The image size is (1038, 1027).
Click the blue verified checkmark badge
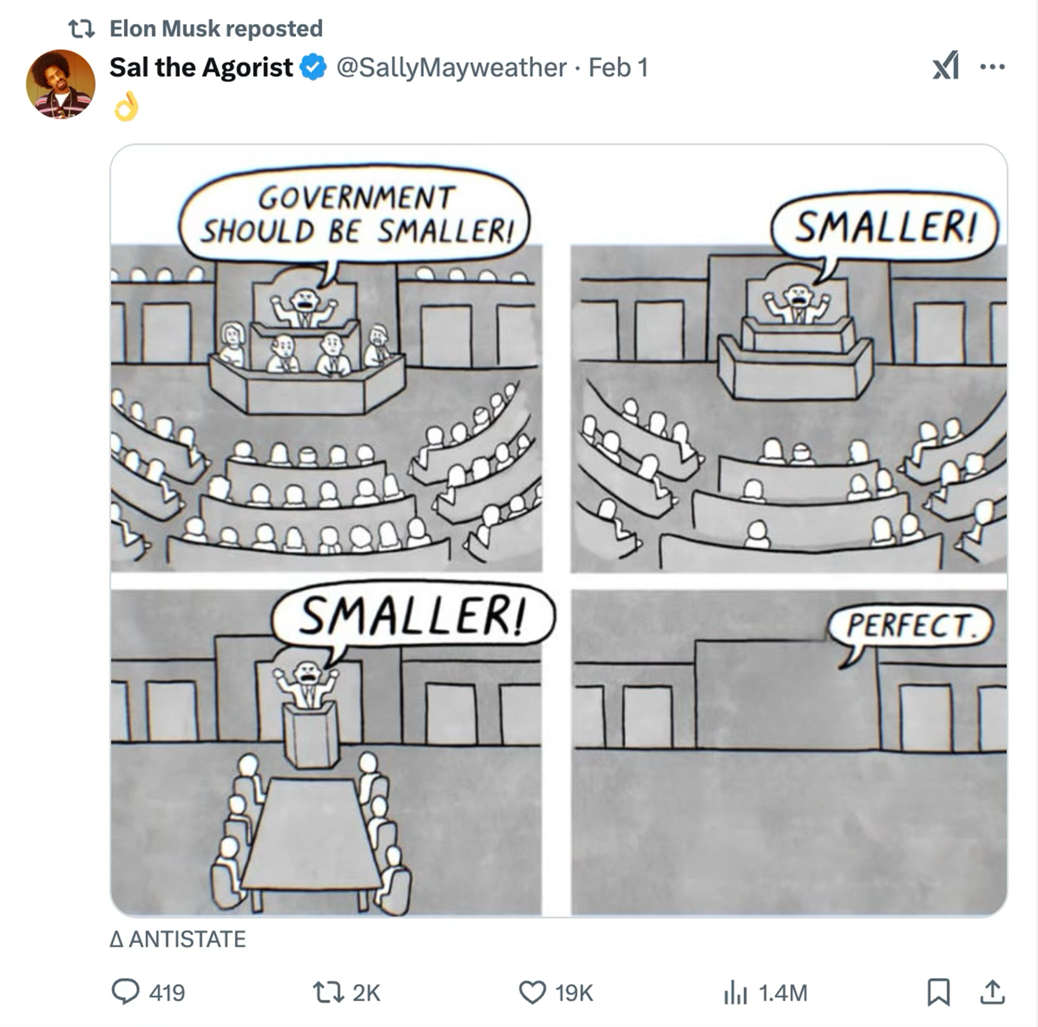click(x=313, y=68)
